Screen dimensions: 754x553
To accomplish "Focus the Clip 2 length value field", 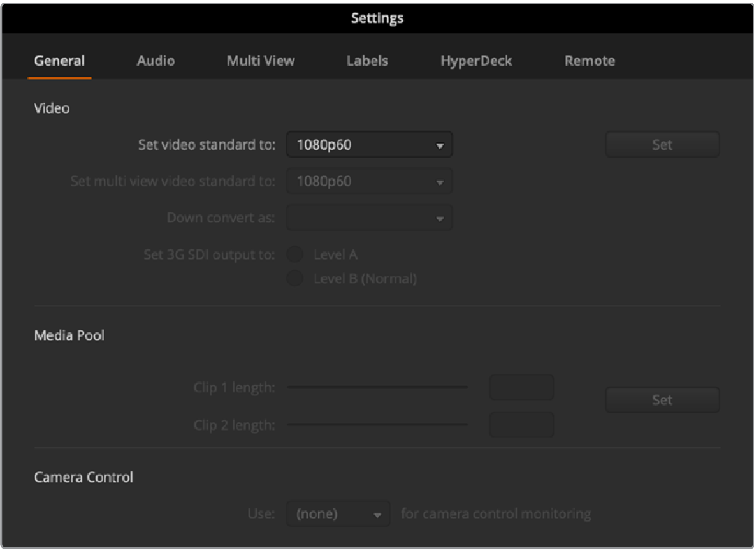I will [x=521, y=424].
